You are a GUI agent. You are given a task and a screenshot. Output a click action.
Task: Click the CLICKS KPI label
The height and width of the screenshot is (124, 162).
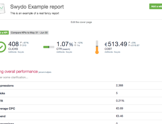pos(13,49)
